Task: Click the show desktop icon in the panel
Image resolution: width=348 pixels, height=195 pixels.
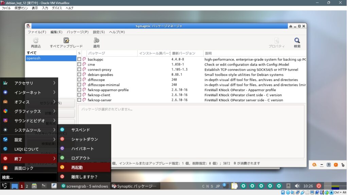Action: pos(15,186)
